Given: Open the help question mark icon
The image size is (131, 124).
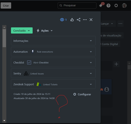Looking at the screenshot, I should tap(109, 6).
